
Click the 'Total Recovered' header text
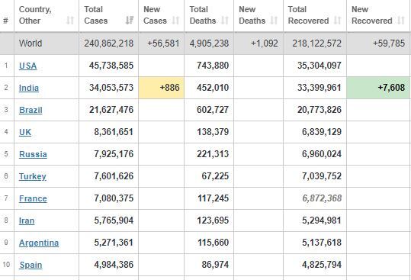tap(308, 15)
